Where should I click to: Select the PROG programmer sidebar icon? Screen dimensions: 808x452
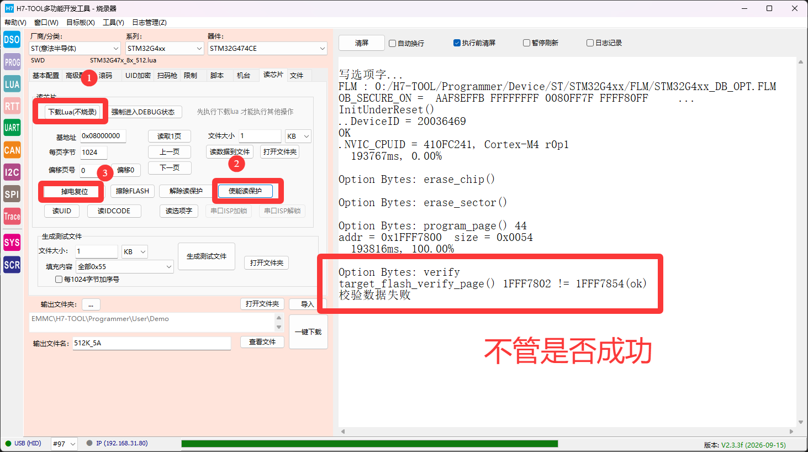(x=12, y=62)
